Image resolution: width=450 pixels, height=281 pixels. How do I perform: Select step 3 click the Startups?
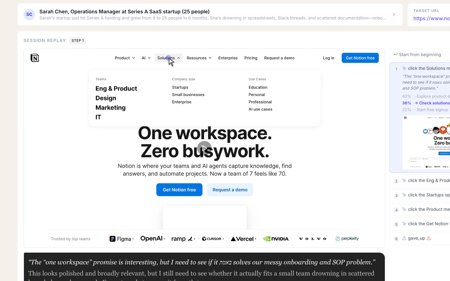click(x=420, y=195)
